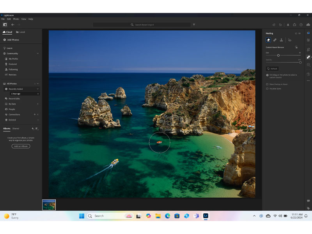Open the File menu
The image size is (312, 234).
pyautogui.click(x=3, y=19)
